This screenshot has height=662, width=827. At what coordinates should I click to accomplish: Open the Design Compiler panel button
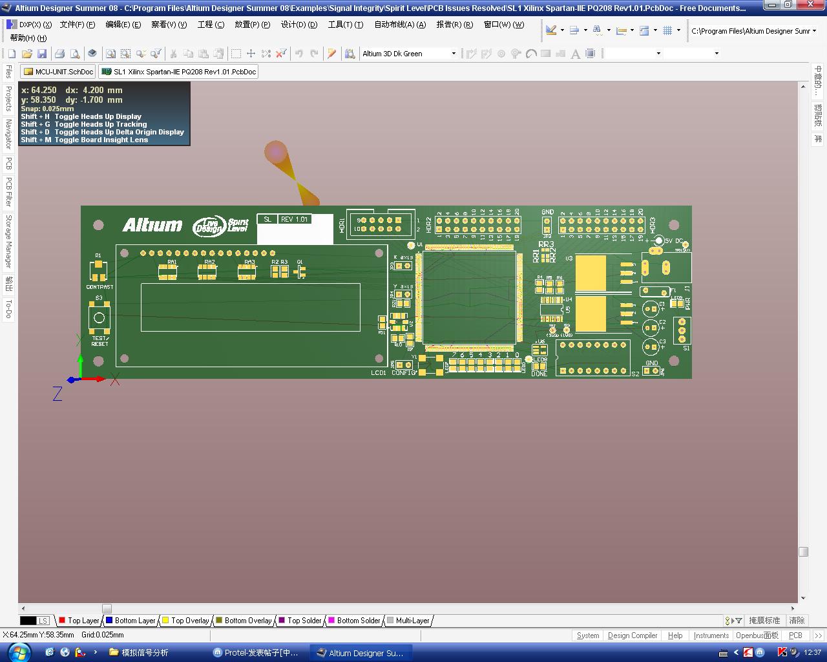633,635
